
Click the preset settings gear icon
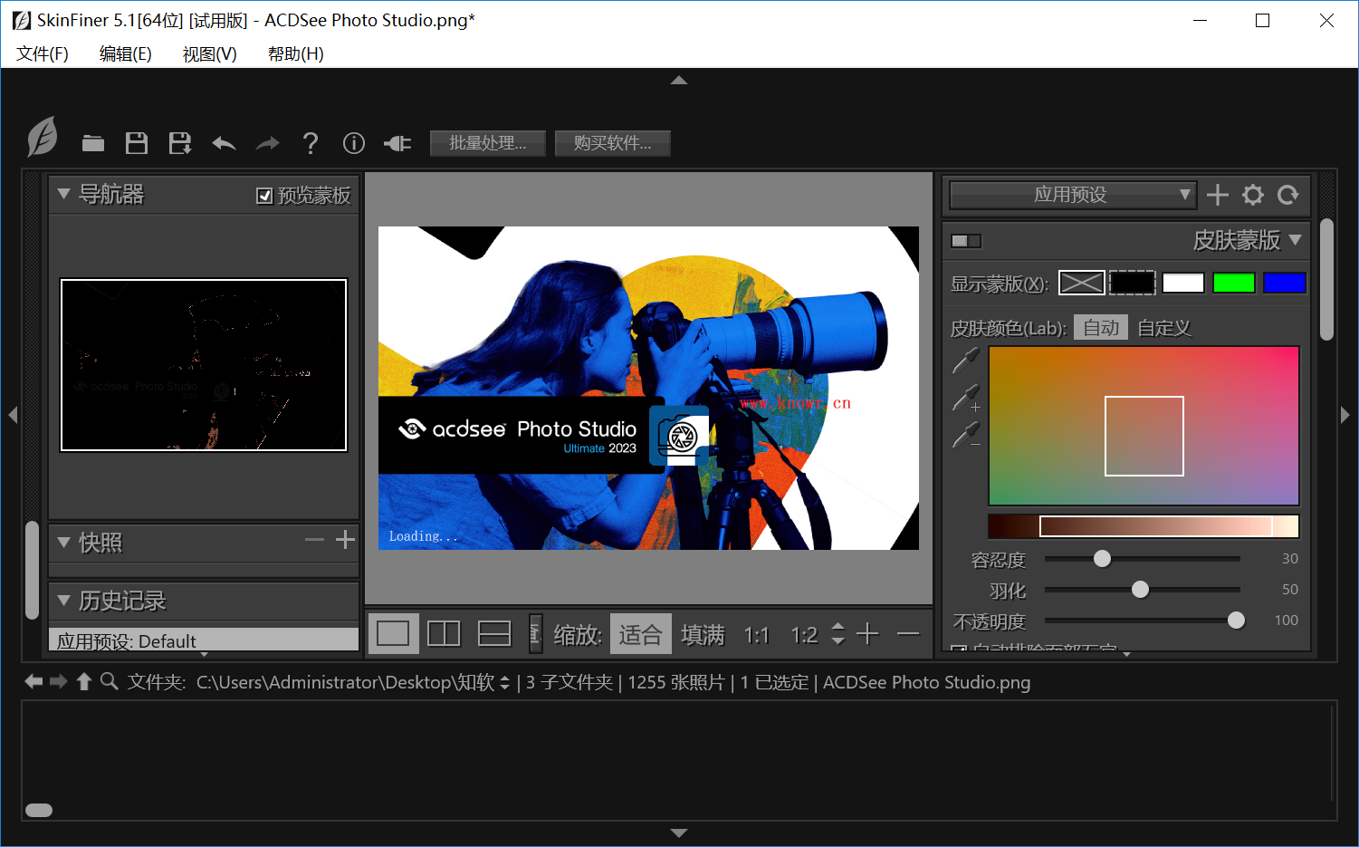pyautogui.click(x=1253, y=195)
